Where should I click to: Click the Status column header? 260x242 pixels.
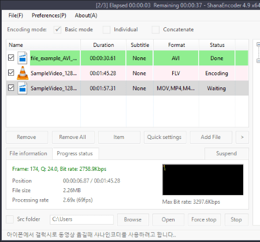217,45
